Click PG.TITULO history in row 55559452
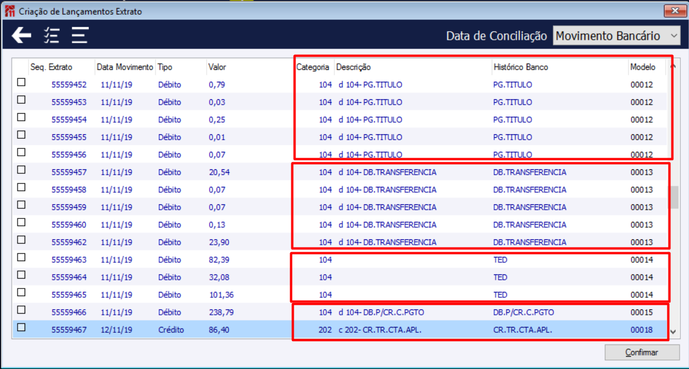The height and width of the screenshot is (369, 689). click(x=512, y=84)
